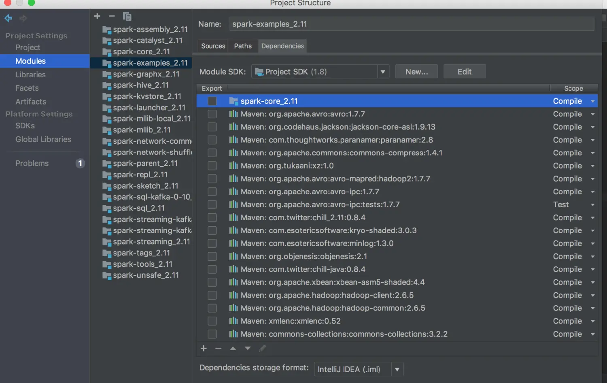Screen dimensions: 607x383
Task: Open SDKs under Platform Settings
Action: pos(25,126)
